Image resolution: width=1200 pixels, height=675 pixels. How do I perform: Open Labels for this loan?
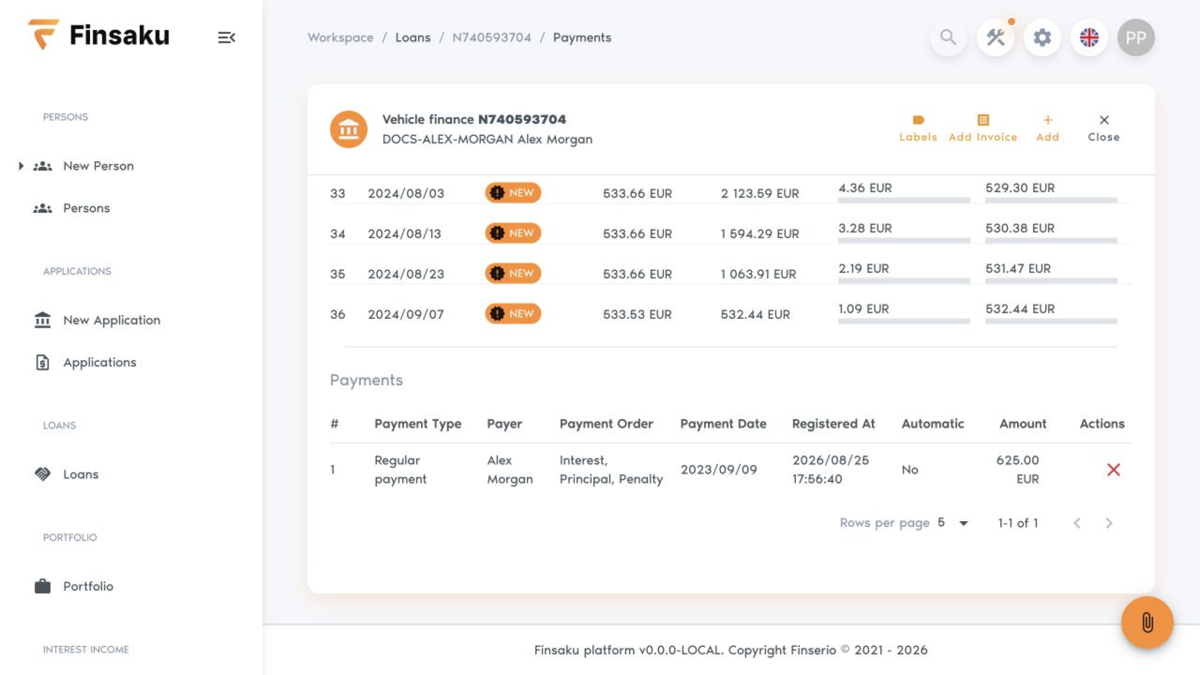point(918,128)
